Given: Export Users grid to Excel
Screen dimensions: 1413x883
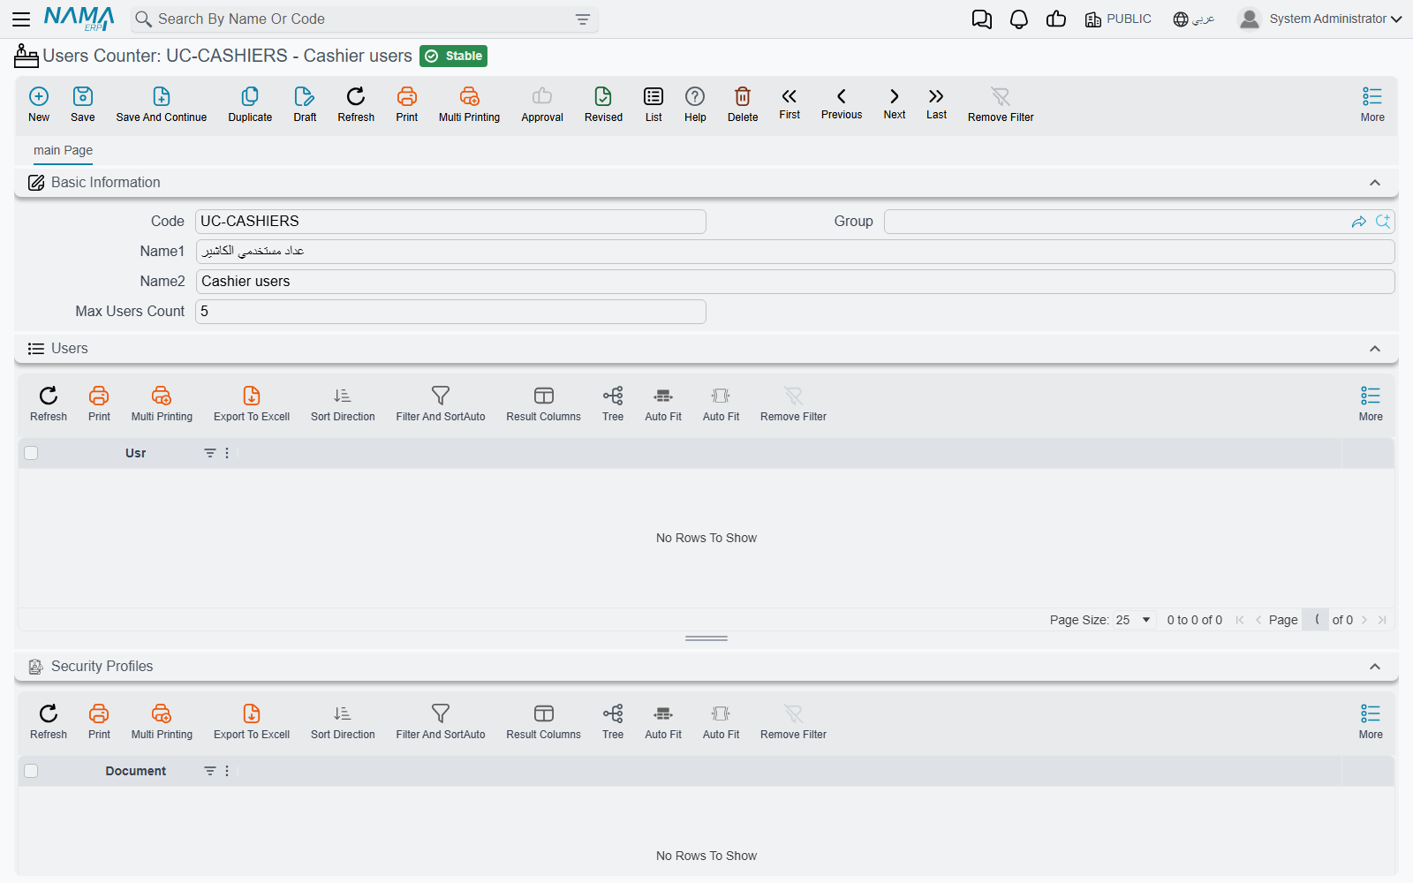Looking at the screenshot, I should click(252, 404).
